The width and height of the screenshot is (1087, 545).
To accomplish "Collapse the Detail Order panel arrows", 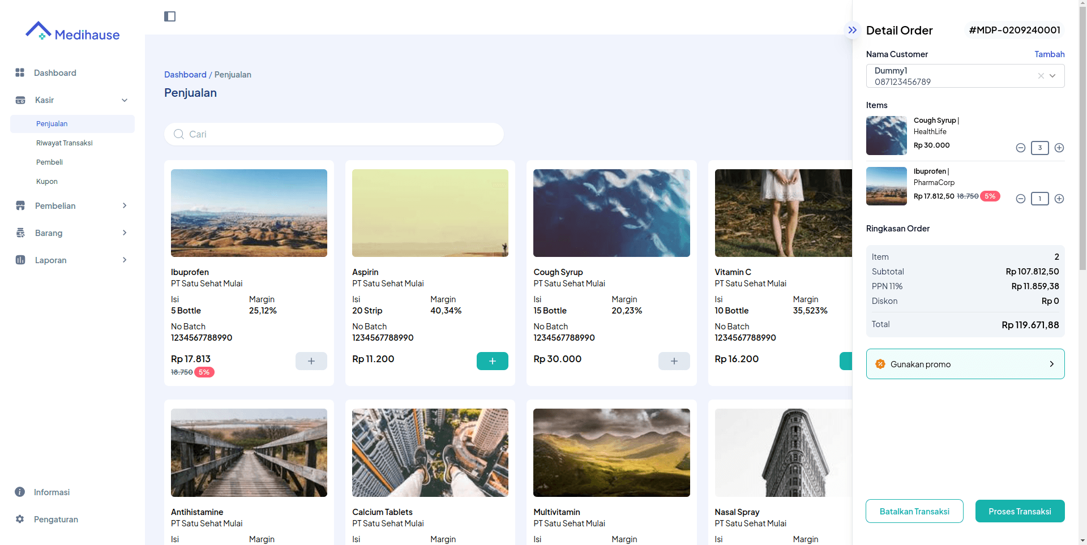I will point(852,30).
